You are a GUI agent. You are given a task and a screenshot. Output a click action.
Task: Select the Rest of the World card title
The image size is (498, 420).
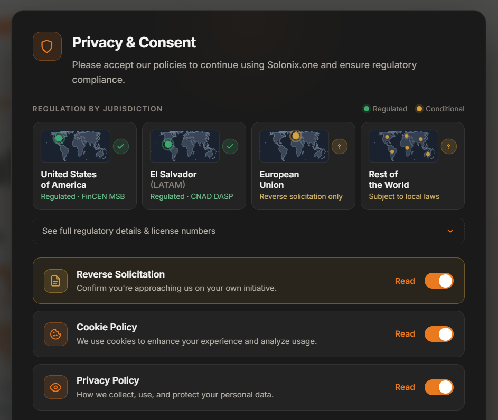(389, 179)
